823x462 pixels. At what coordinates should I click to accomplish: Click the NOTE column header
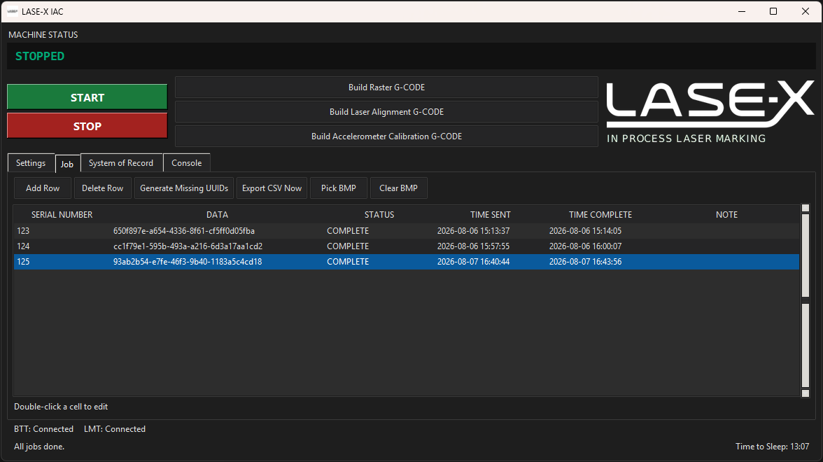pyautogui.click(x=727, y=215)
